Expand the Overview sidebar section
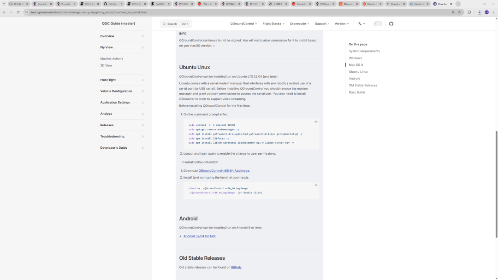The image size is (498, 280). pyautogui.click(x=122, y=36)
